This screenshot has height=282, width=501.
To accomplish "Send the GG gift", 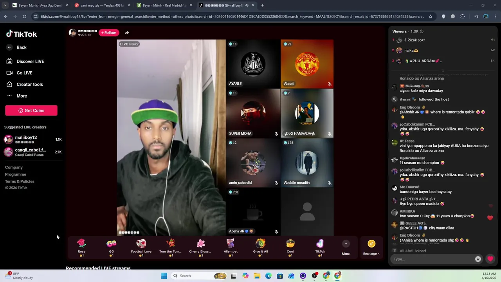I will [x=112, y=248].
